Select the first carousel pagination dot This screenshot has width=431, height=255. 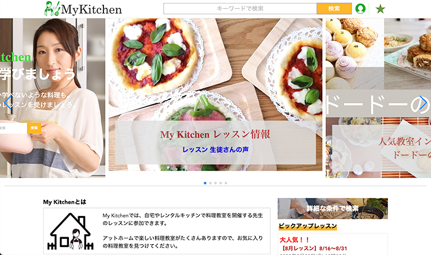pos(205,183)
